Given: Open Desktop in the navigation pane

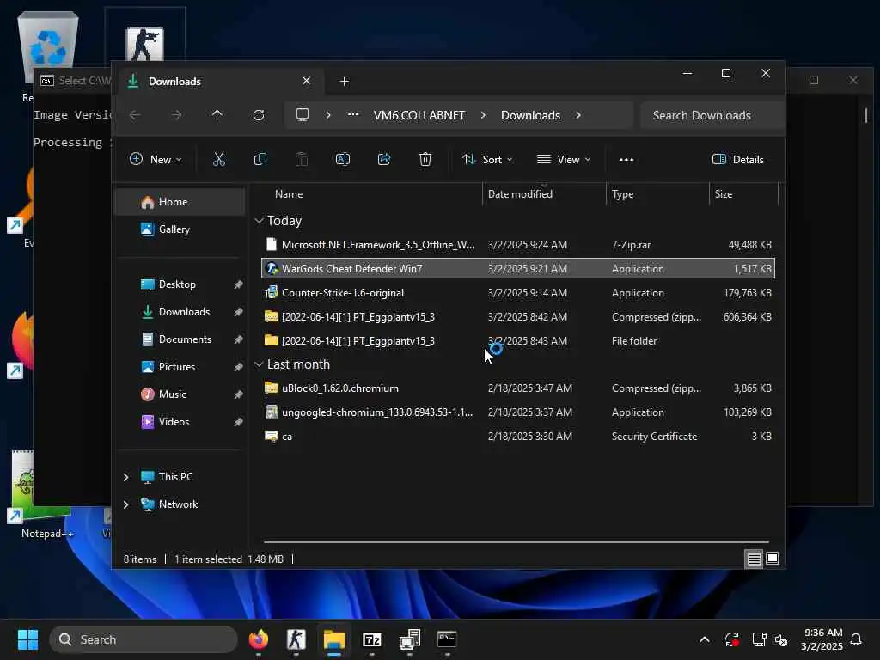Looking at the screenshot, I should [x=180, y=284].
